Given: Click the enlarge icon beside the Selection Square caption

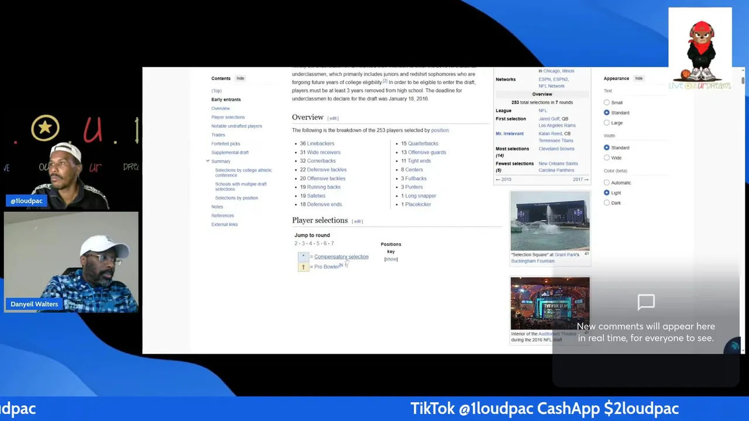Looking at the screenshot, I should pyautogui.click(x=586, y=254).
